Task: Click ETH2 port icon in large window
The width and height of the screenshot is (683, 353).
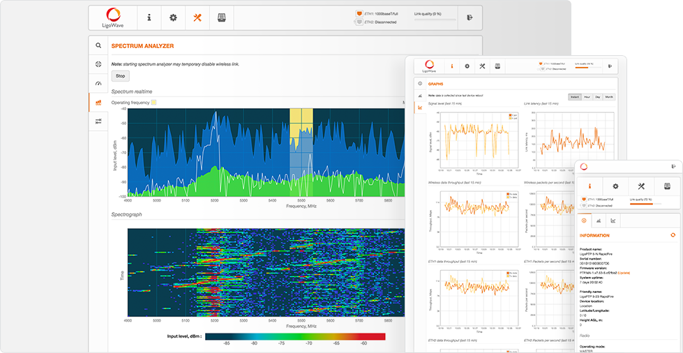Action: [x=360, y=22]
